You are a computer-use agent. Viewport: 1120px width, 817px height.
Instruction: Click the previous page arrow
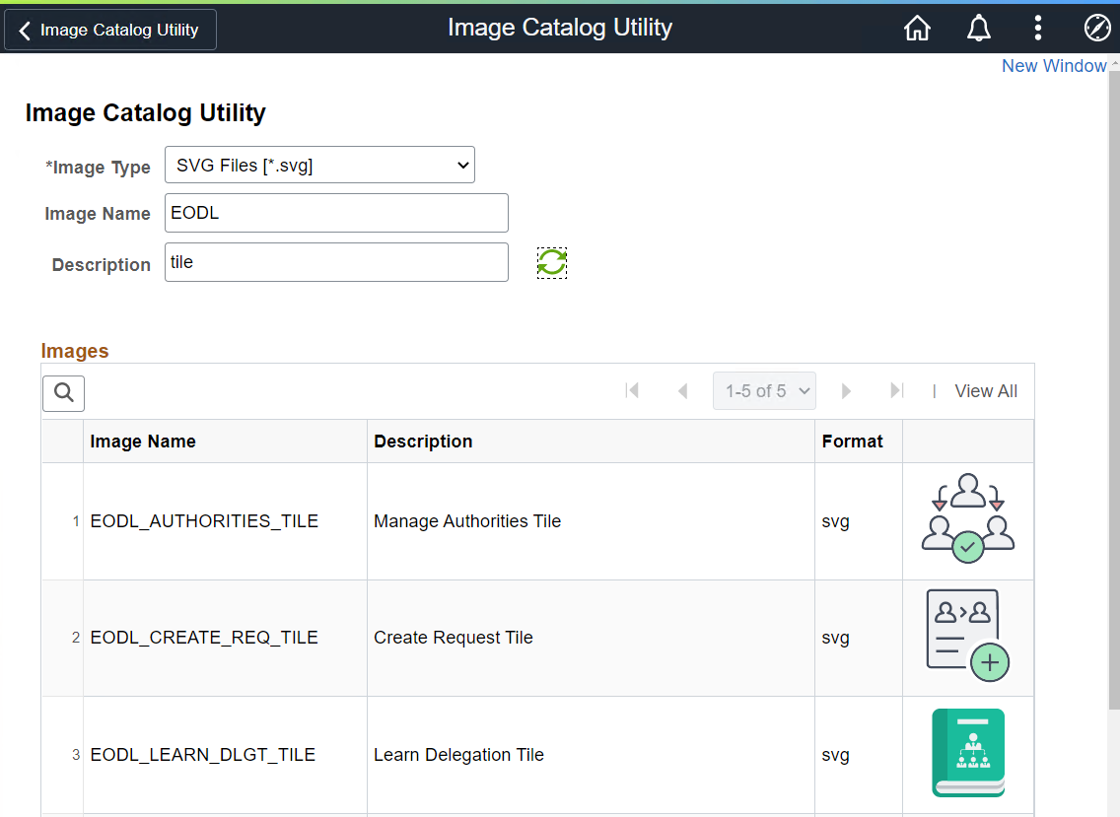click(682, 391)
